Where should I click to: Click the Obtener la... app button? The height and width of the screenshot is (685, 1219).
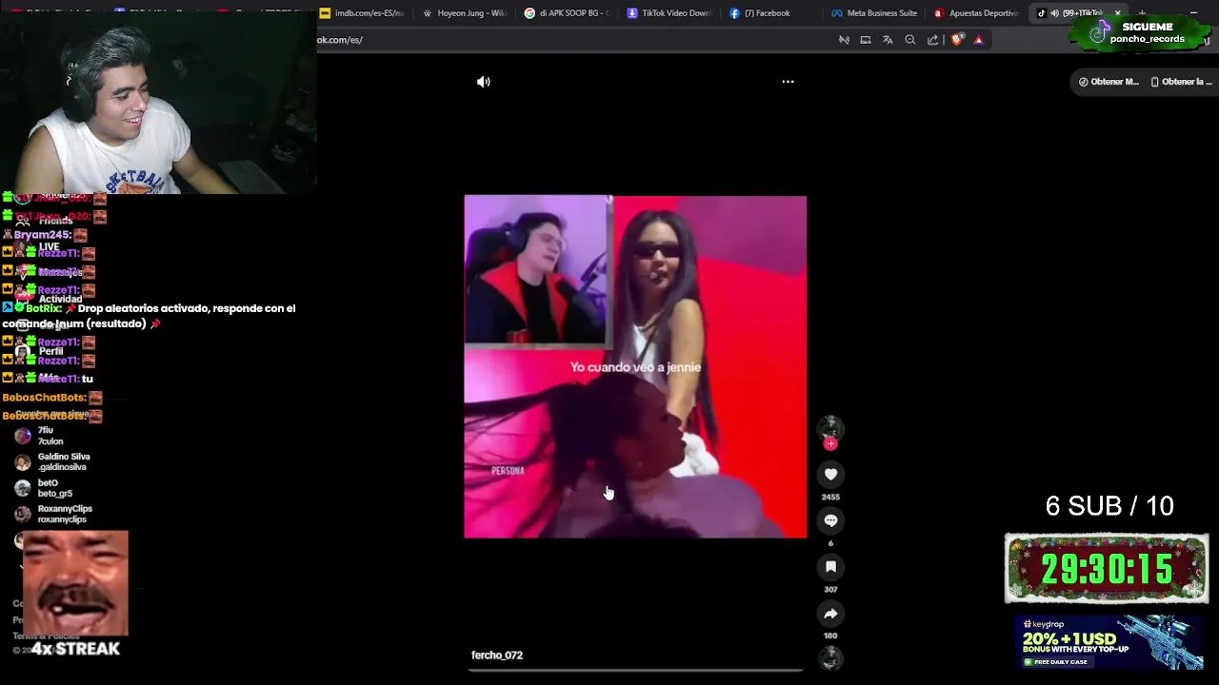pos(1181,82)
